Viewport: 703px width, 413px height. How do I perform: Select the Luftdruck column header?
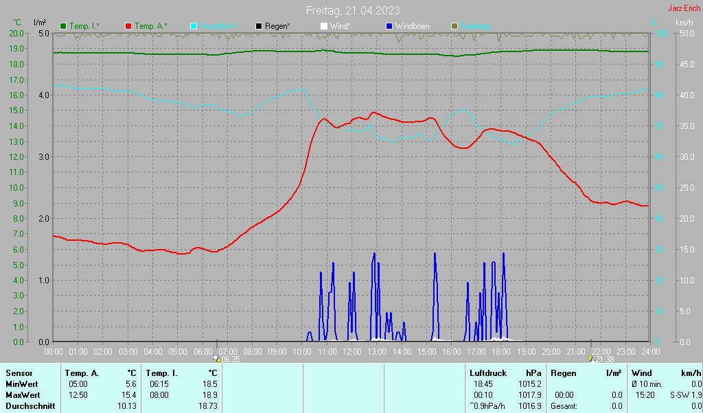coord(489,373)
